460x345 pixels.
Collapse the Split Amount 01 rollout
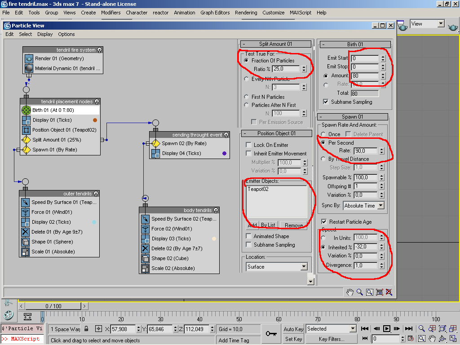[x=275, y=44]
